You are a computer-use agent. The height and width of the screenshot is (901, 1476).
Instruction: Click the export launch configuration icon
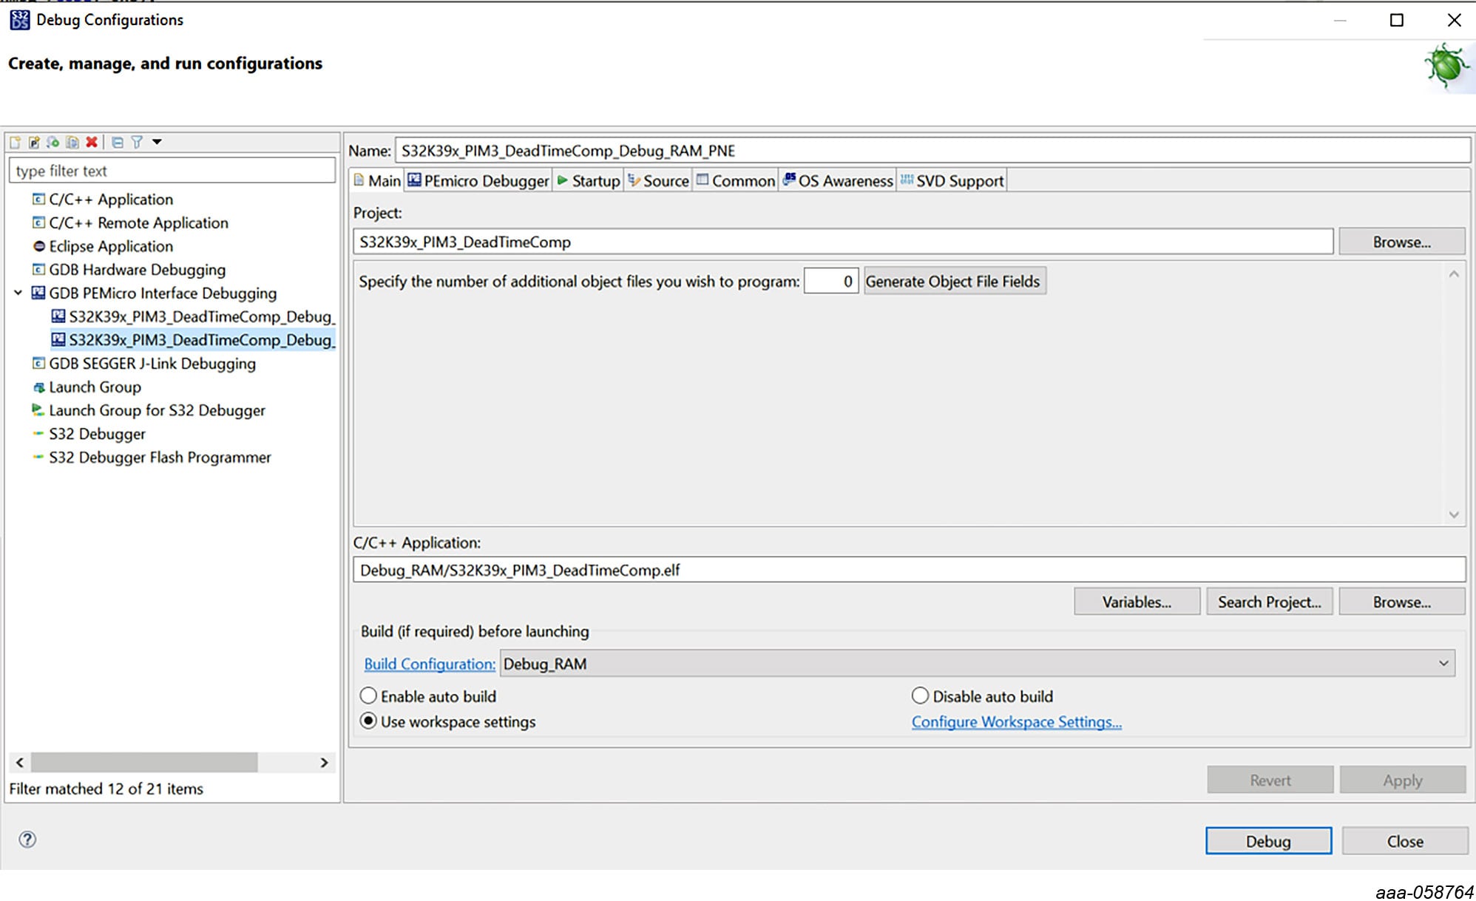click(x=53, y=142)
